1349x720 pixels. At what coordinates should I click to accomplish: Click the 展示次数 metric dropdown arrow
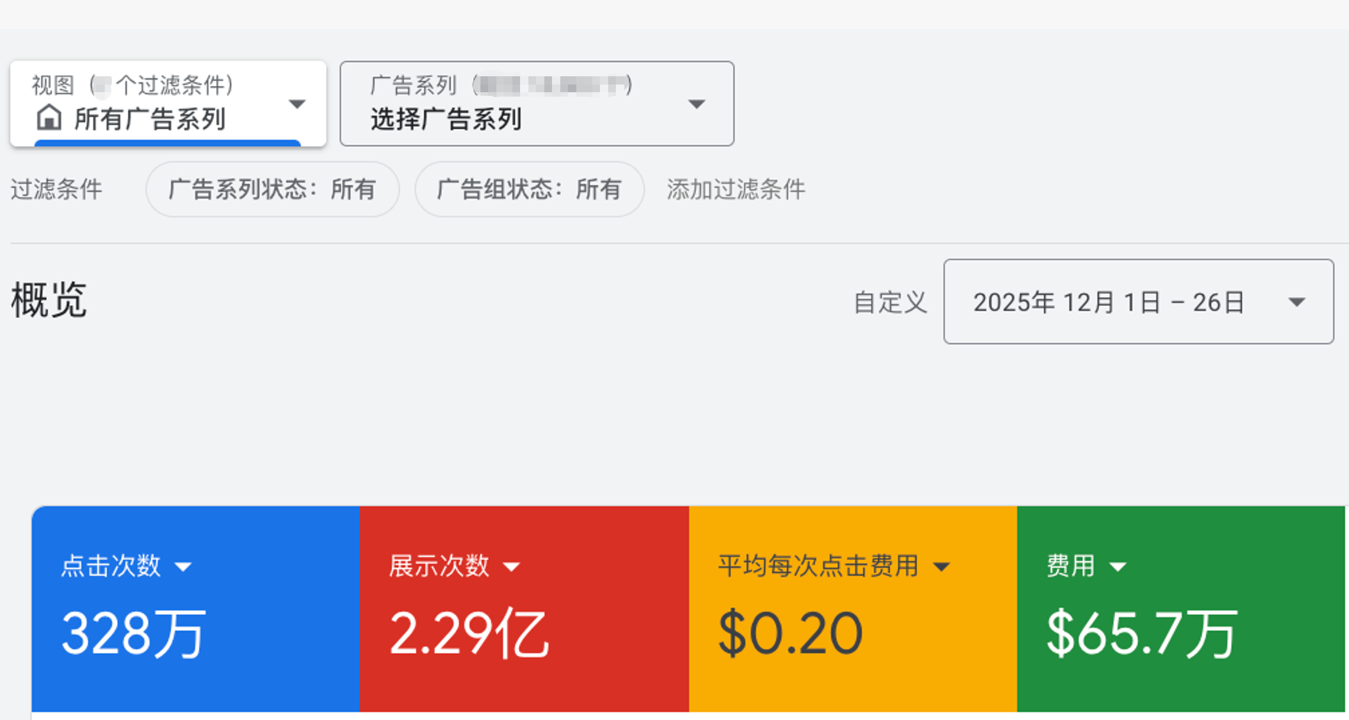[511, 567]
